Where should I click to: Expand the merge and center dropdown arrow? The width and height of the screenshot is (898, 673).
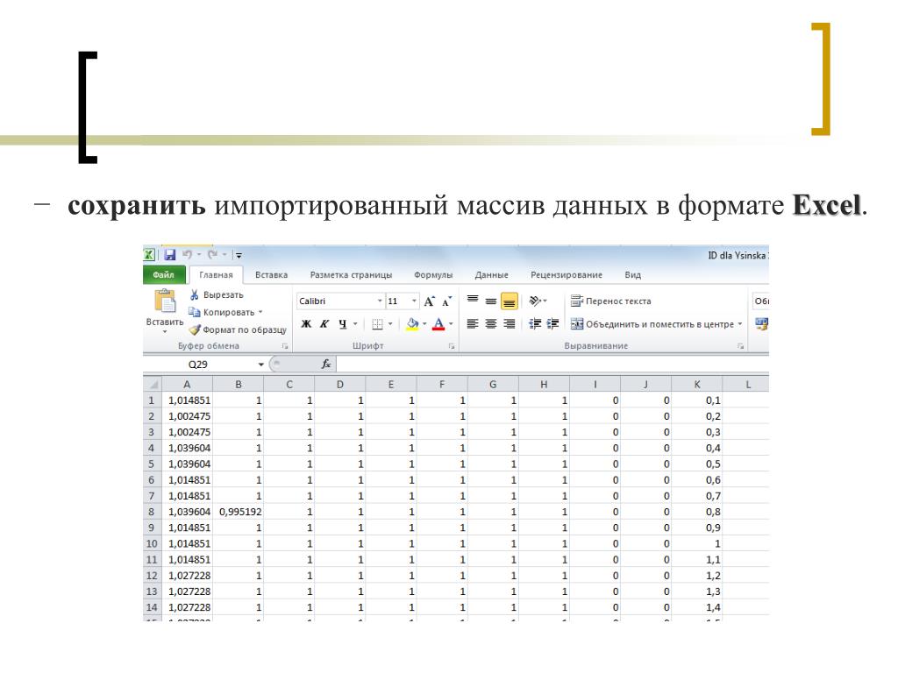coord(740,324)
